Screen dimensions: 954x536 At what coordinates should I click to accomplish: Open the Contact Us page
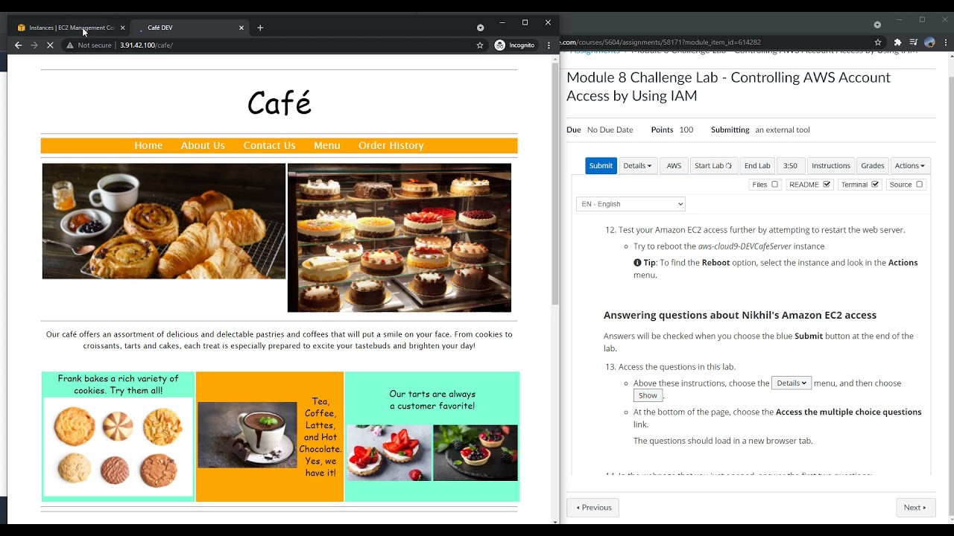[x=269, y=145]
